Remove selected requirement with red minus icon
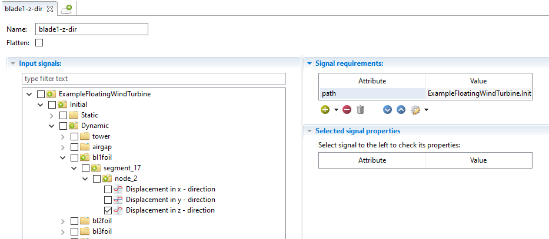Viewport: 549px width, 239px height. coord(347,110)
